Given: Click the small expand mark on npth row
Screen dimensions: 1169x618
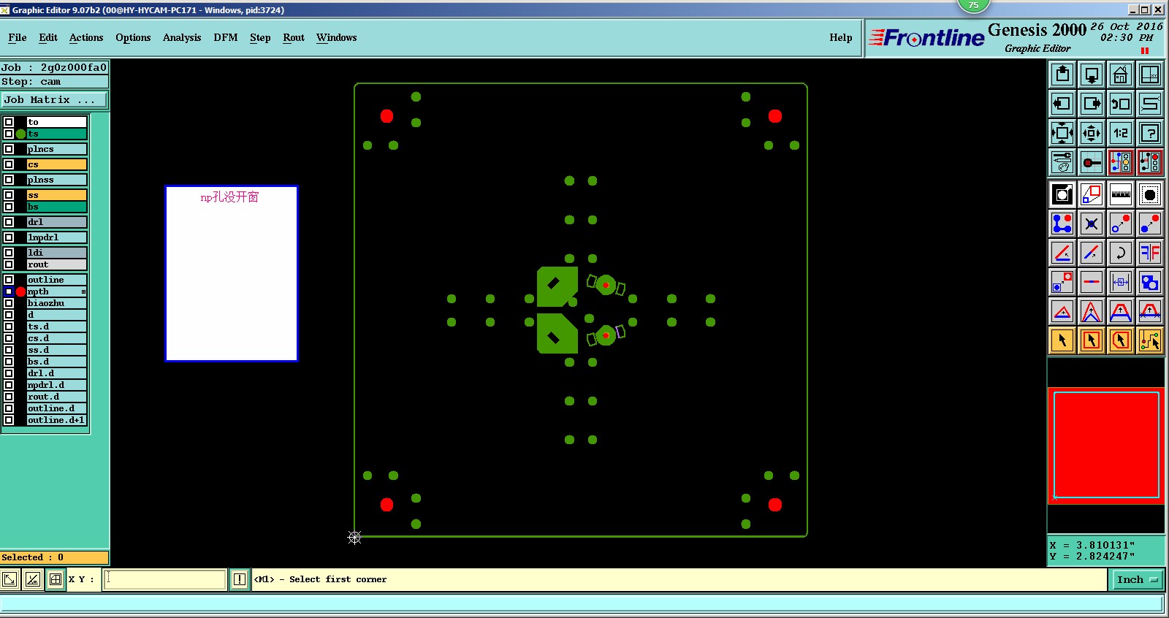Looking at the screenshot, I should tap(83, 291).
